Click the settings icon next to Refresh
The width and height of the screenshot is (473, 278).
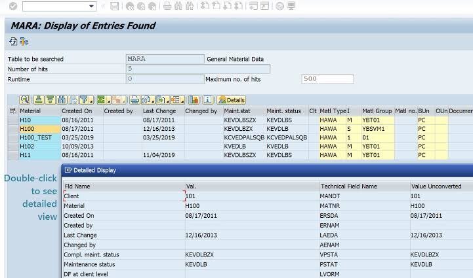click(x=24, y=41)
